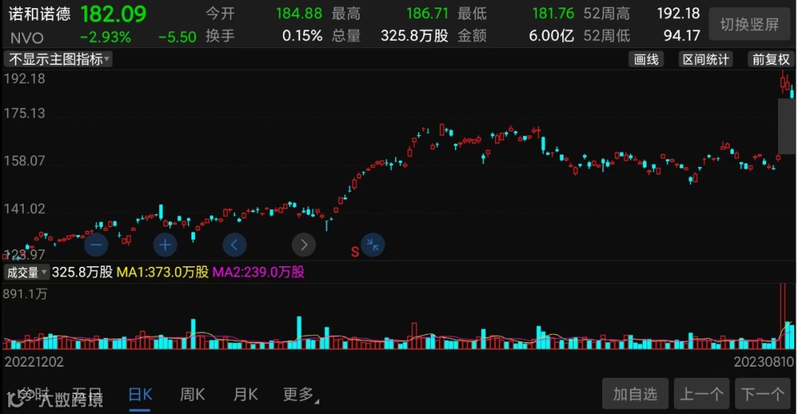This screenshot has width=798, height=414.
Task: Click the 加自选 watchlist button
Action: point(635,394)
